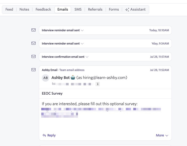Switch to the Forms tab
187x146 pixels.
[114, 9]
